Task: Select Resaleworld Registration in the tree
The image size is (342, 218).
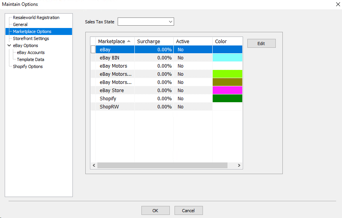Action: (x=36, y=17)
